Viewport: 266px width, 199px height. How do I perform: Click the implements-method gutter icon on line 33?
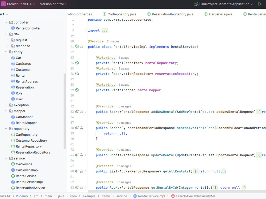77,112
